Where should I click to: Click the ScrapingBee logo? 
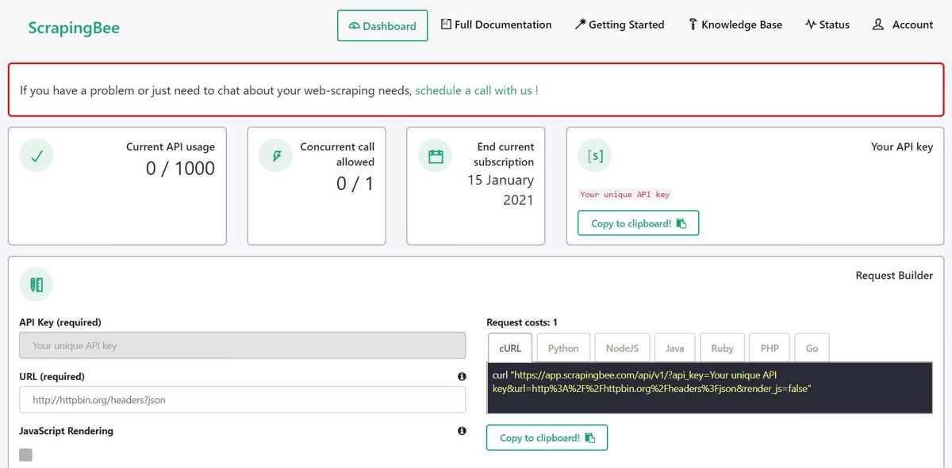pos(74,29)
